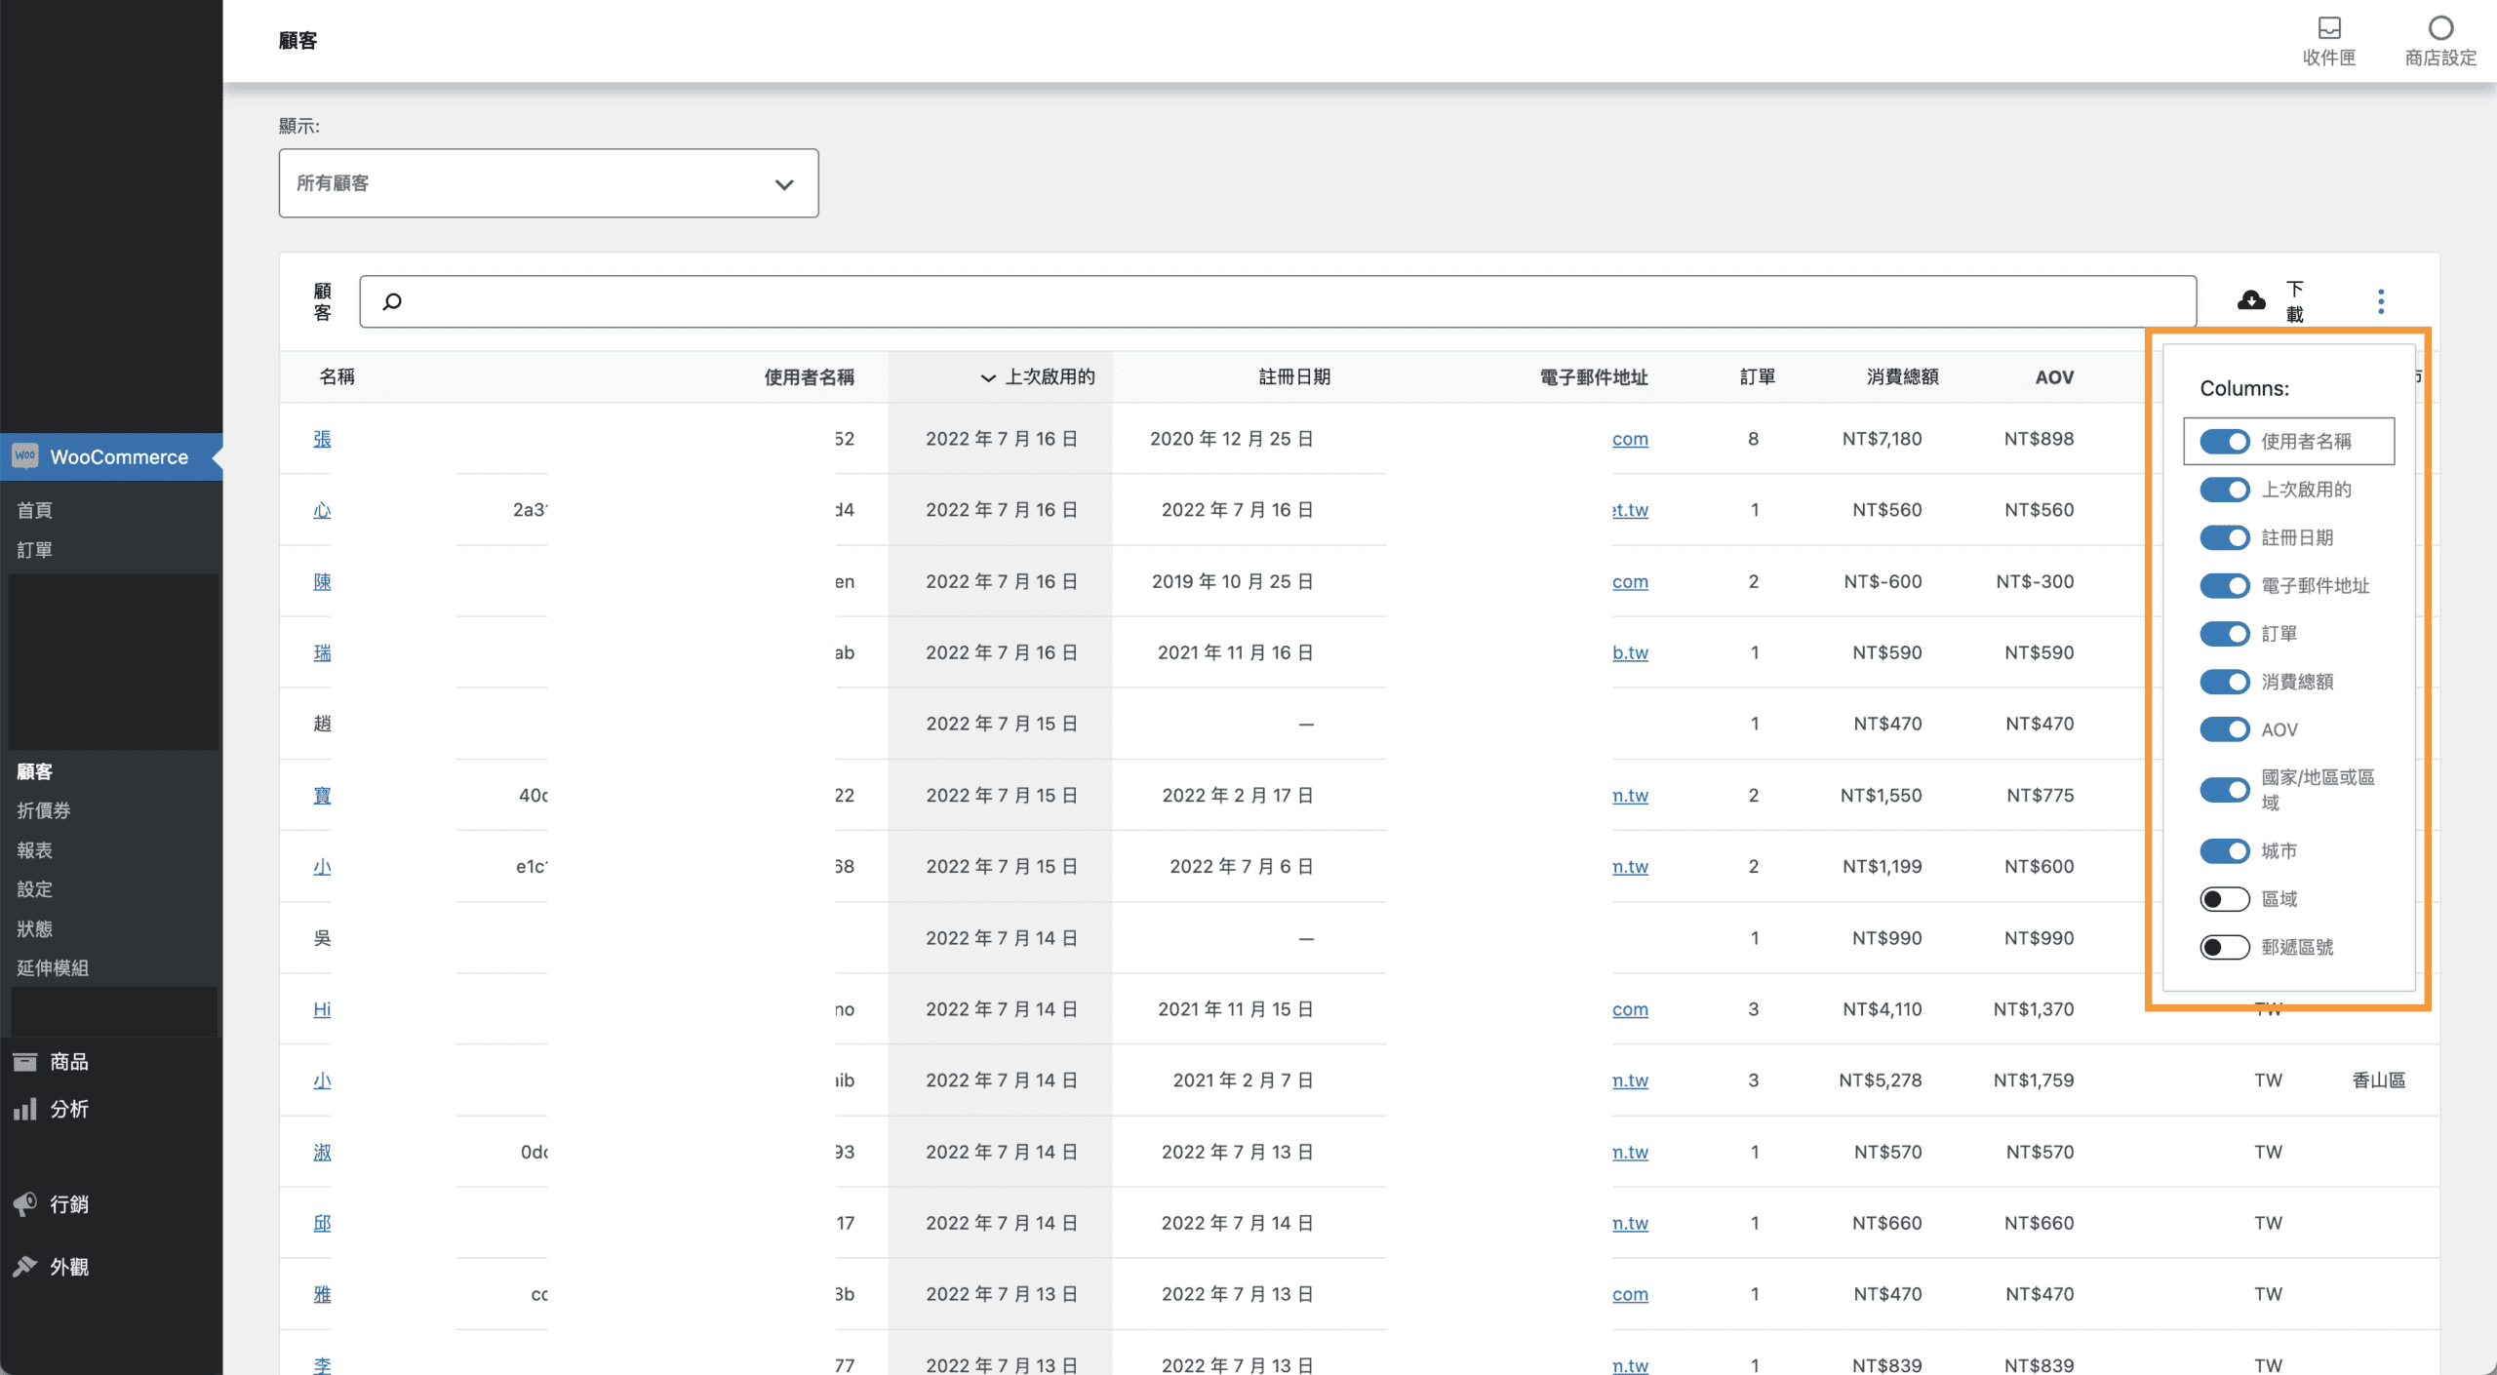The width and height of the screenshot is (2497, 1375).
Task: Enable the 郵遞區號 column toggle
Action: click(x=2224, y=947)
